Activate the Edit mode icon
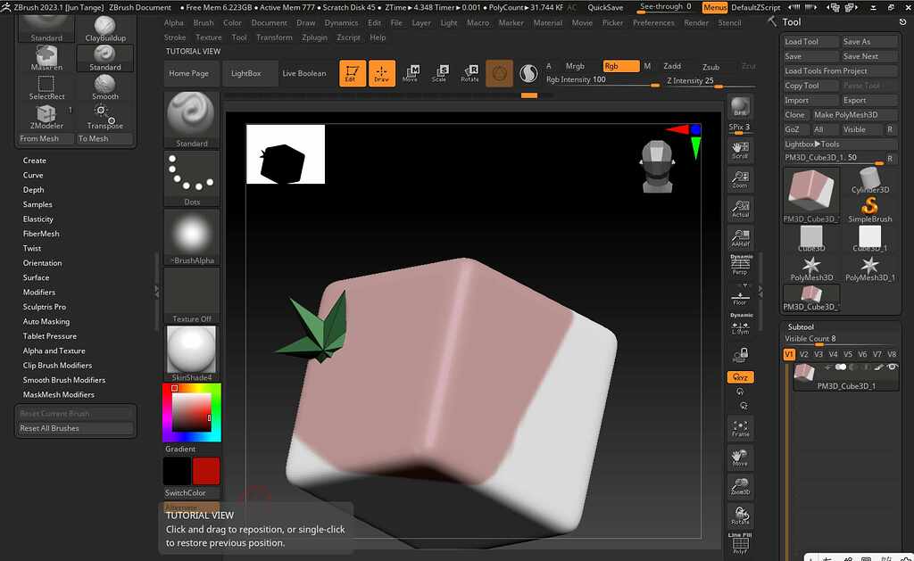The height and width of the screenshot is (561, 914). [352, 73]
